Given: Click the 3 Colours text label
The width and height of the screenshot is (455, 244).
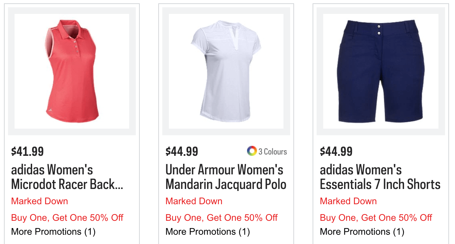Looking at the screenshot, I should [273, 152].
